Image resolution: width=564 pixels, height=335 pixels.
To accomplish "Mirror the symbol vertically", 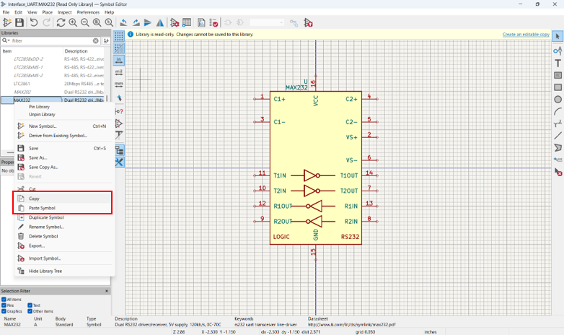I will (x=148, y=22).
